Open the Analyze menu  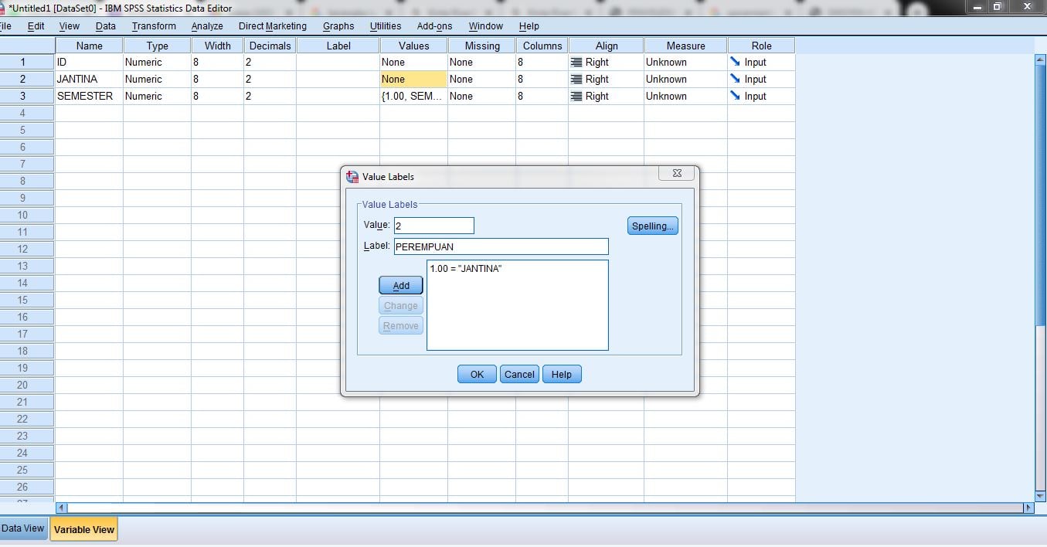pos(207,26)
